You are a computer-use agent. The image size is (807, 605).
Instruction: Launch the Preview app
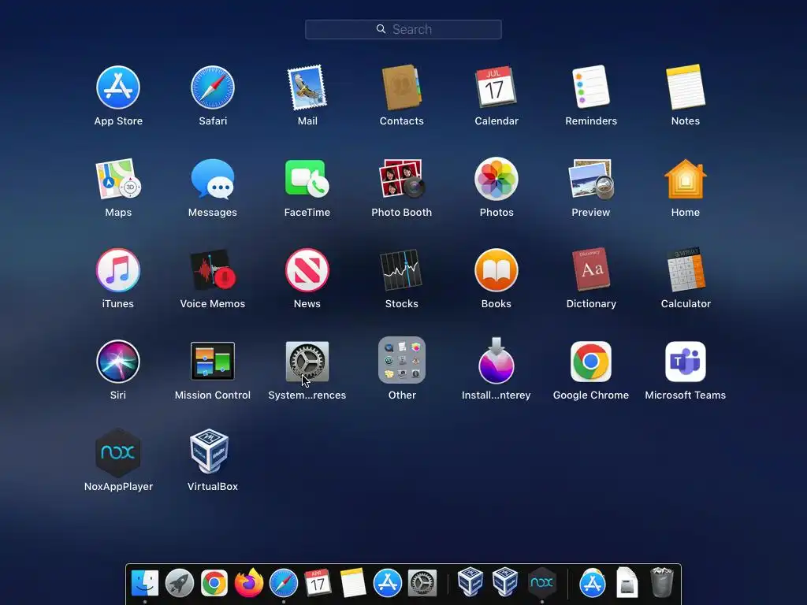tap(591, 179)
